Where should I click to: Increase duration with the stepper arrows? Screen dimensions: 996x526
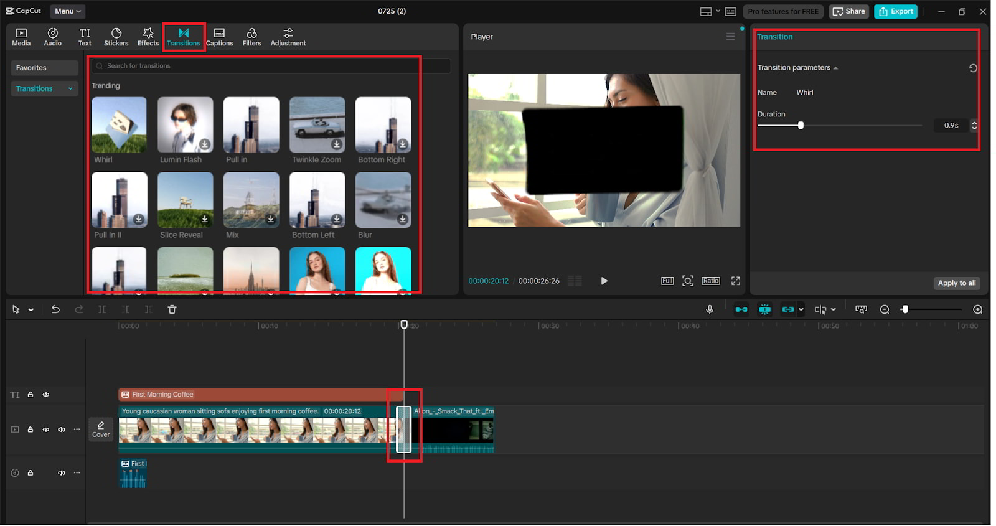coord(974,123)
